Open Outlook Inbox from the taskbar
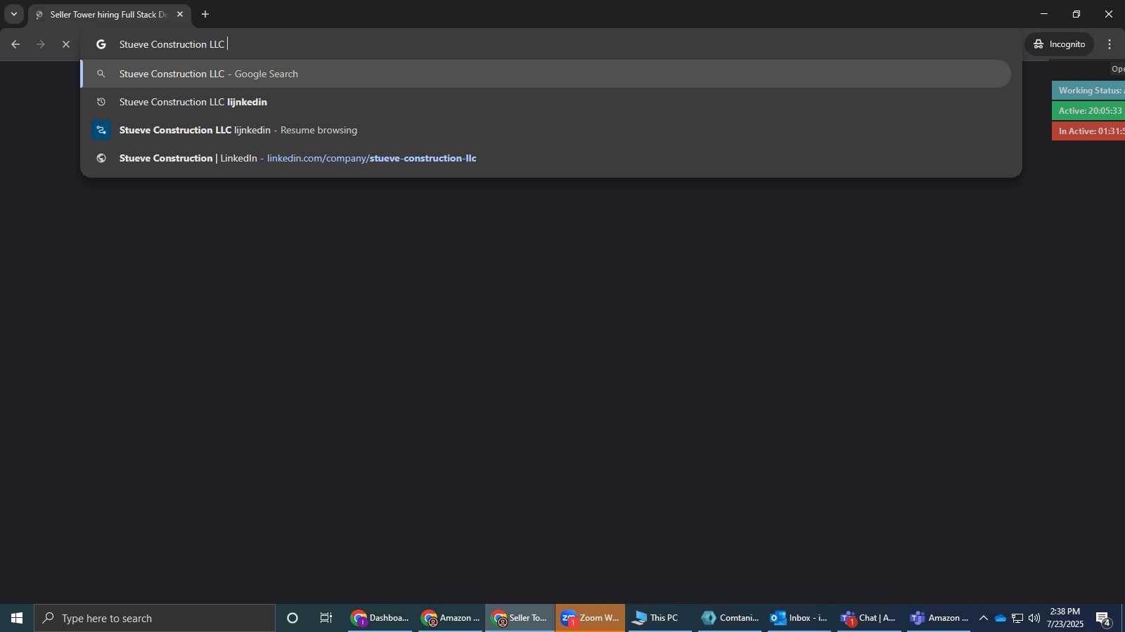 coord(799,618)
